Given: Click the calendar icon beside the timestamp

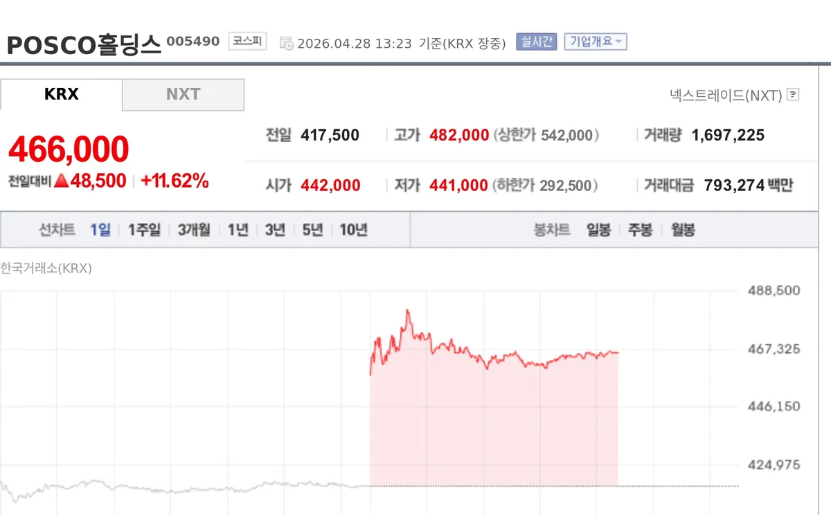Looking at the screenshot, I should (286, 43).
